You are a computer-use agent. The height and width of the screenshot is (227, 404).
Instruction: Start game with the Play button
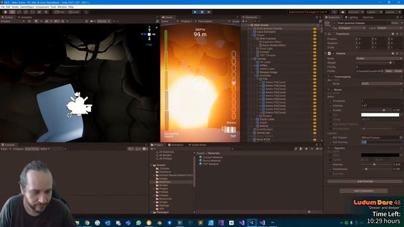tap(195, 12)
